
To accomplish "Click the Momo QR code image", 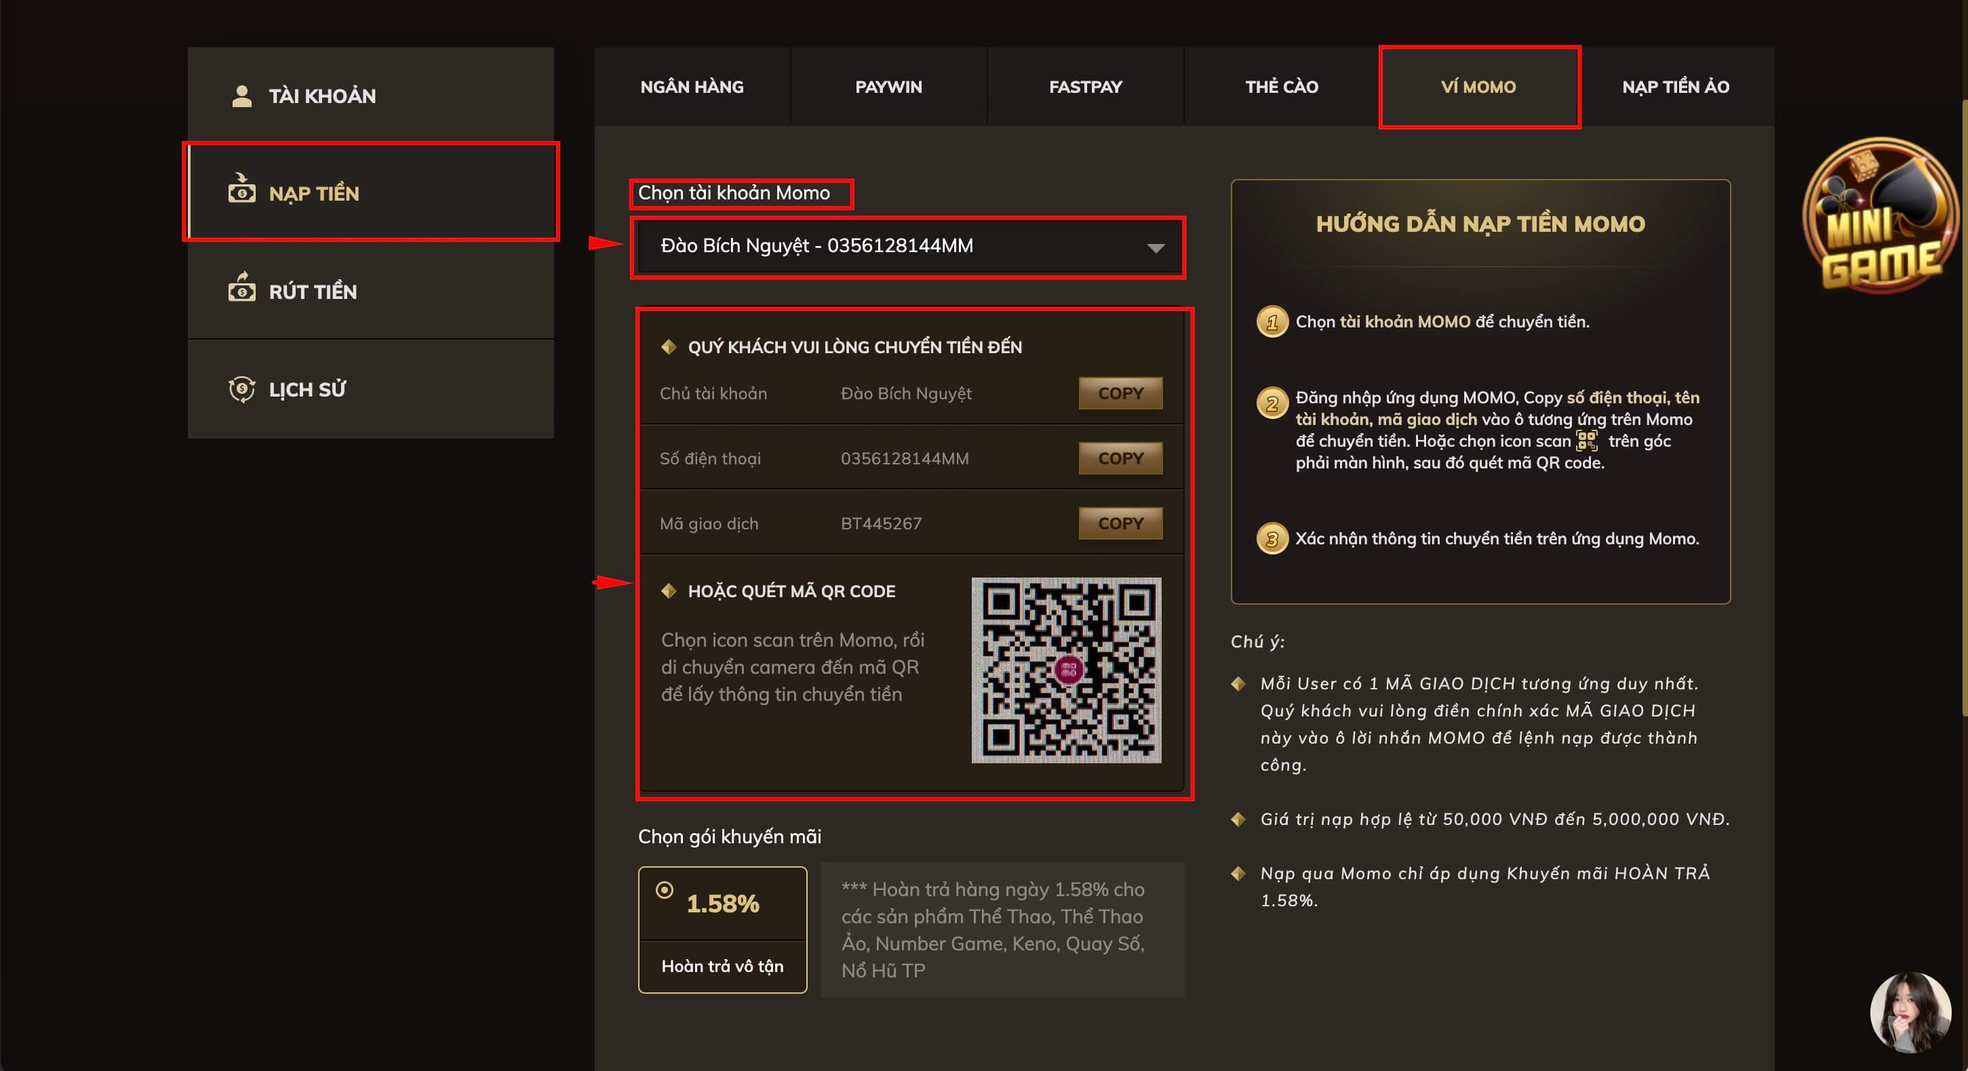I will click(1067, 670).
